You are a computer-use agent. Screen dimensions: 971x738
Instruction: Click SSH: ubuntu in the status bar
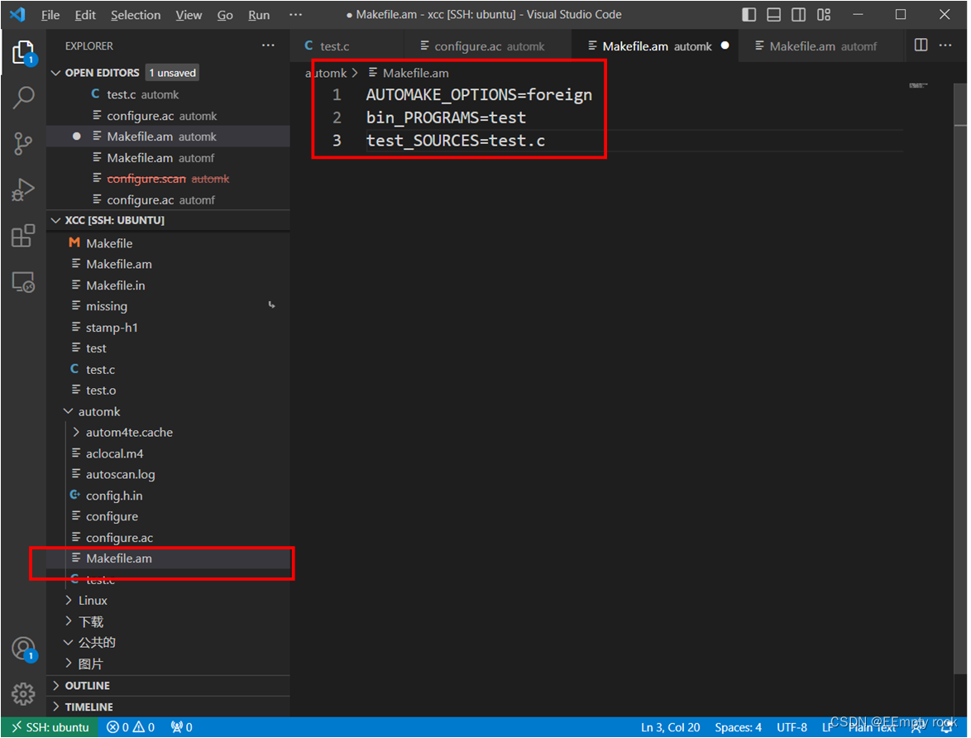click(x=50, y=727)
